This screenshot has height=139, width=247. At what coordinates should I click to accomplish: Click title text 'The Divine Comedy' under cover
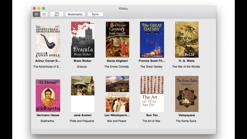pos(117,67)
